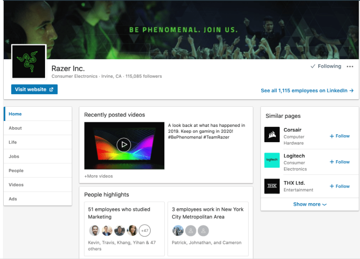360x259 pixels.
Task: Click Cameron's placeholder avatar
Action: tap(203, 231)
